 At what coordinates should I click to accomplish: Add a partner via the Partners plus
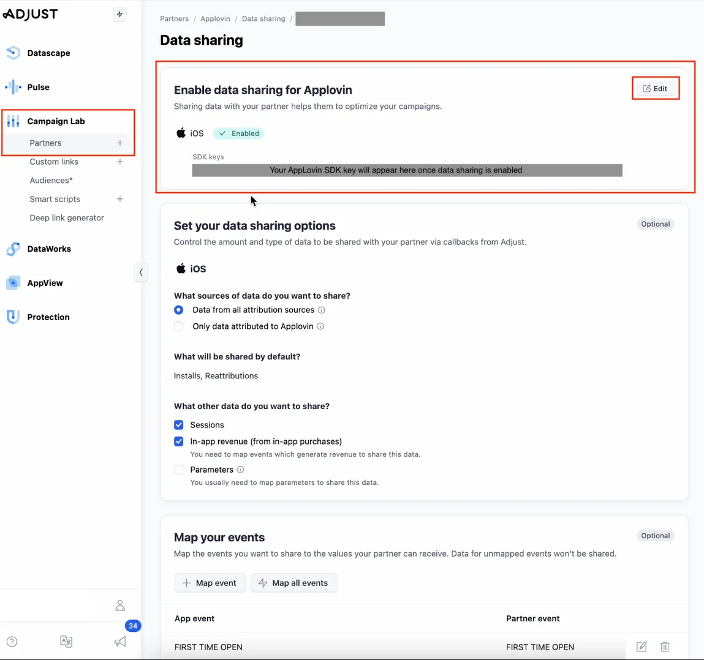click(120, 143)
